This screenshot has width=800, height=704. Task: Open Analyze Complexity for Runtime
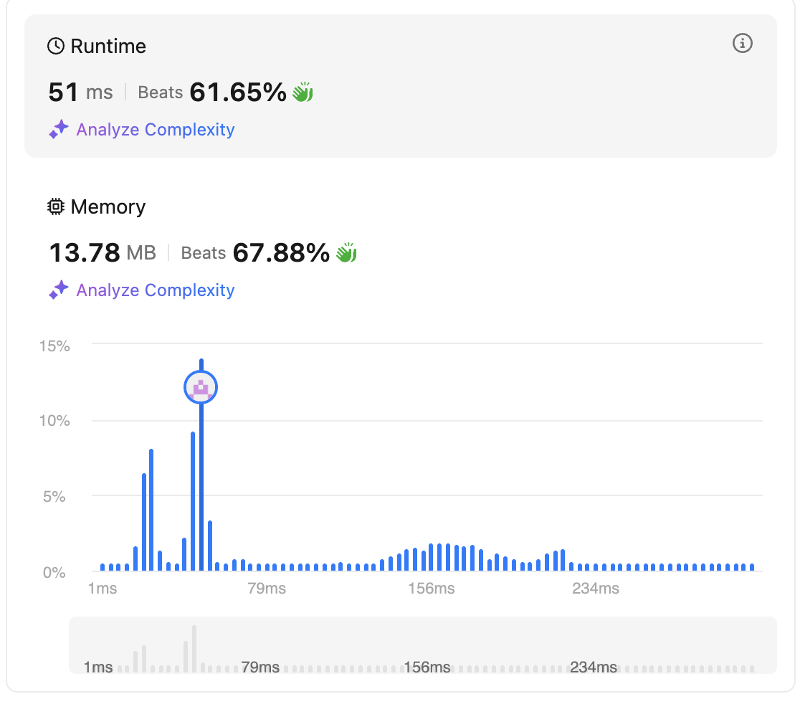(x=155, y=130)
